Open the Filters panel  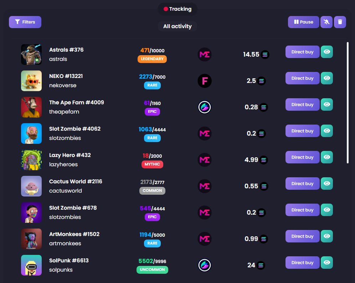click(25, 22)
